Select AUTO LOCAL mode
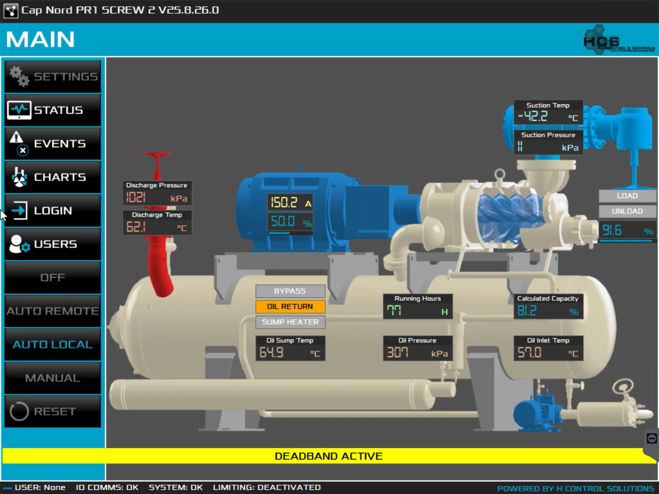This screenshot has height=494, width=659. tap(53, 344)
